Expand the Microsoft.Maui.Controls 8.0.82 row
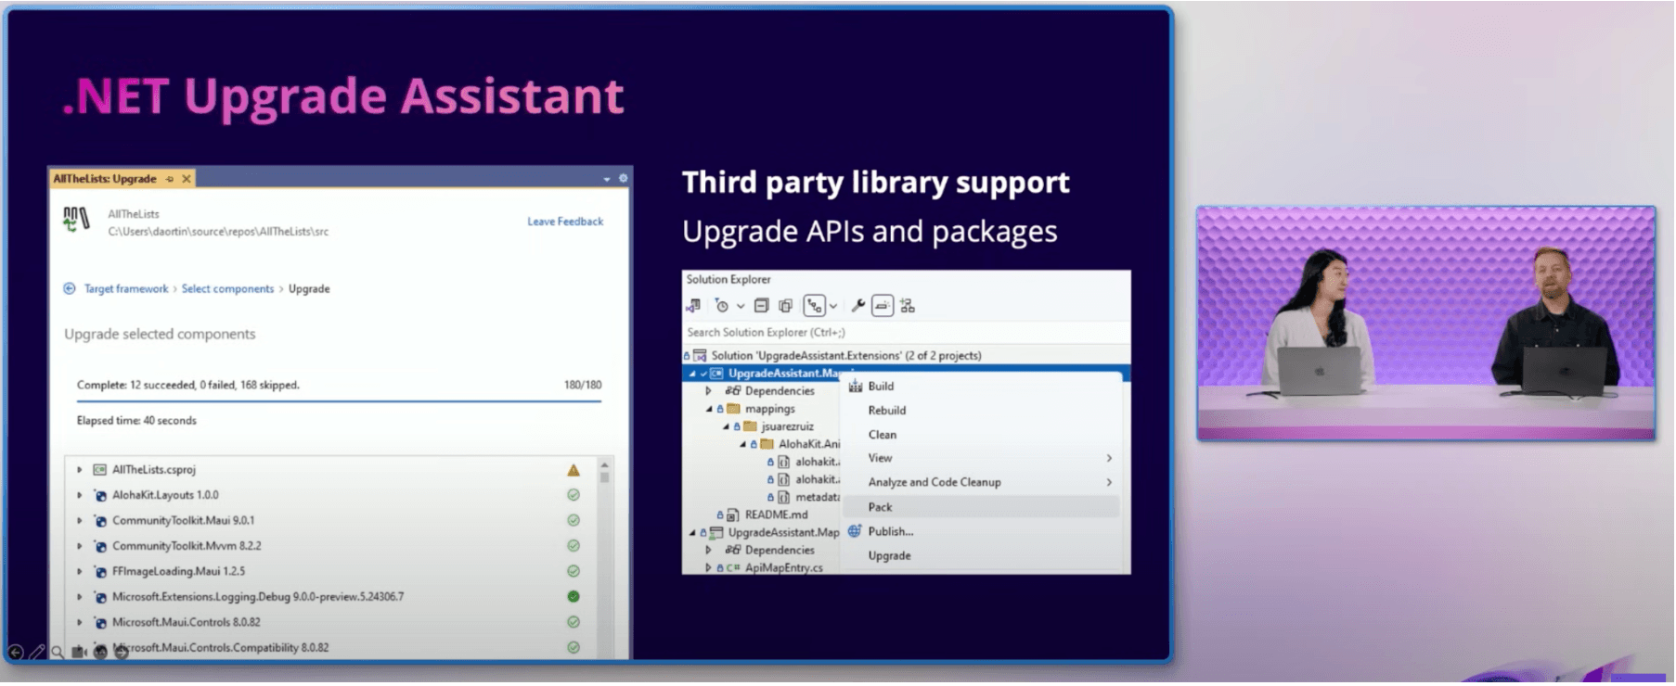Viewport: 1676px width, 686px height. [80, 622]
